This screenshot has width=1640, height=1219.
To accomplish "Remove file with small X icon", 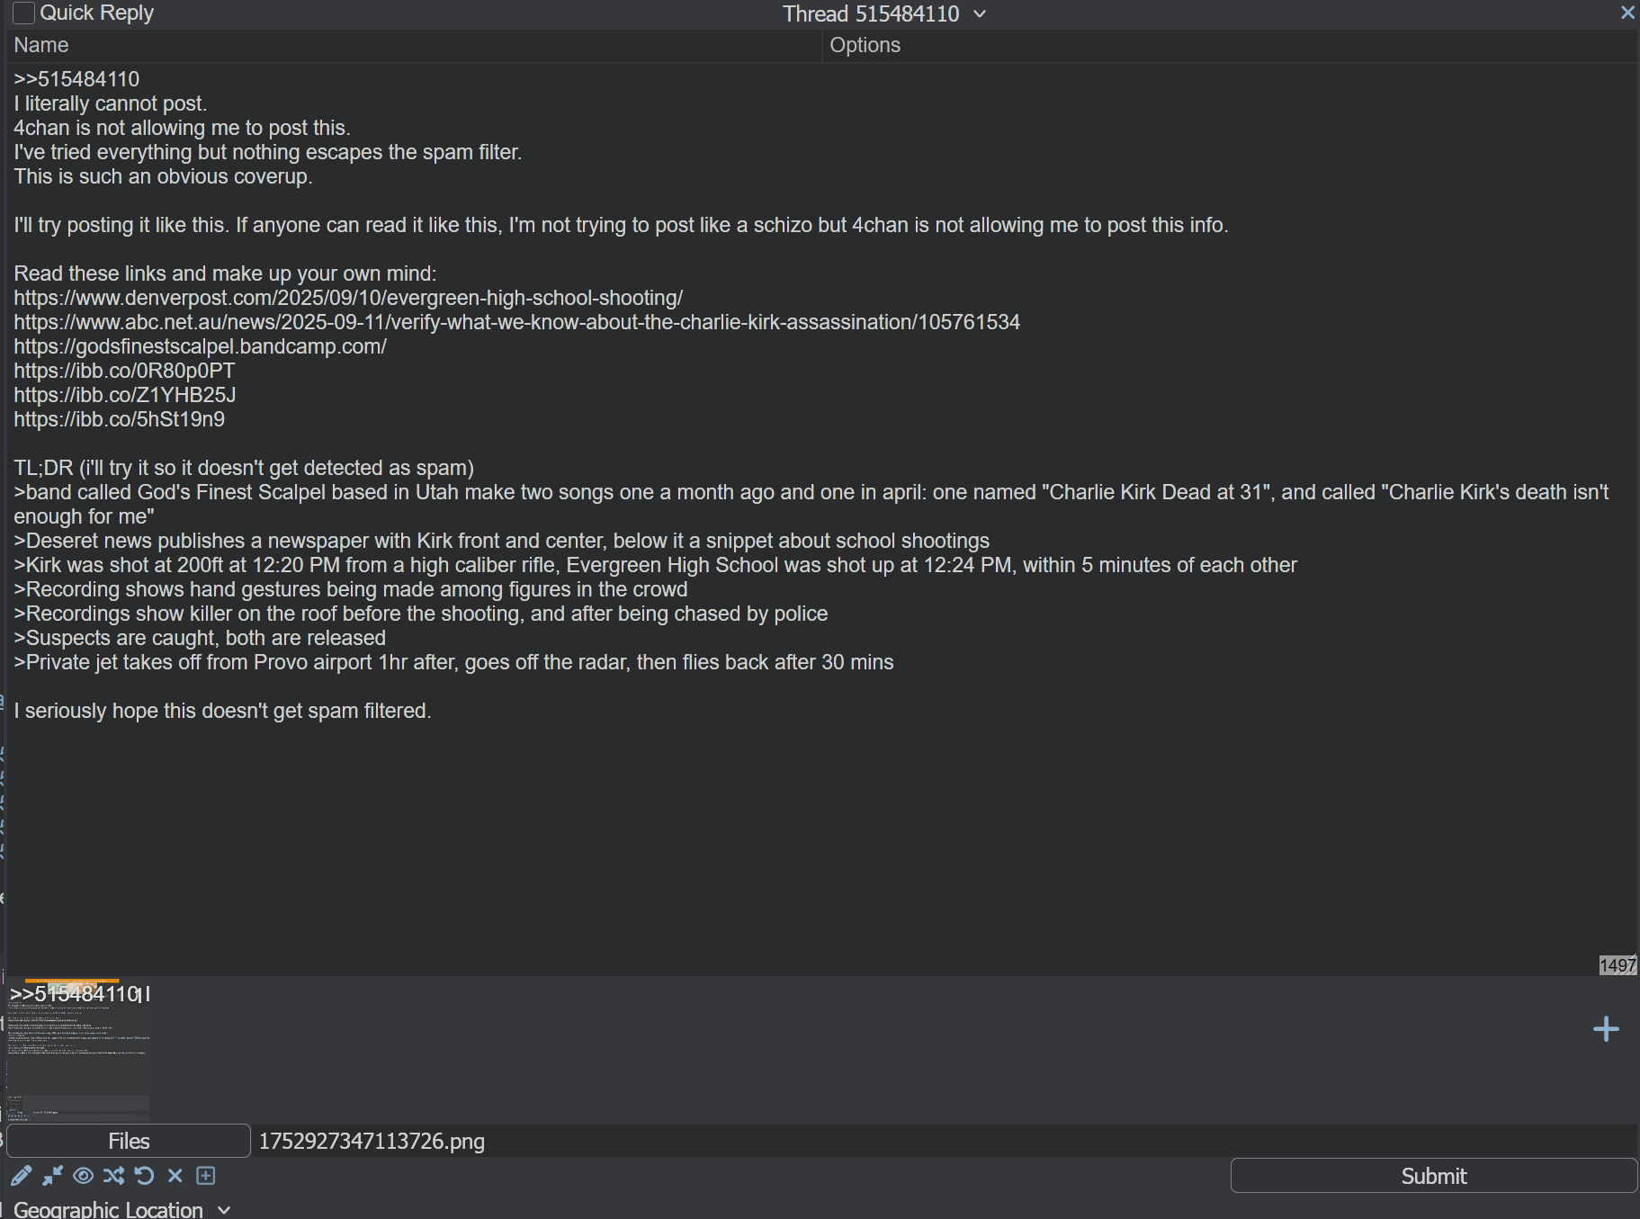I will pyautogui.click(x=175, y=1176).
